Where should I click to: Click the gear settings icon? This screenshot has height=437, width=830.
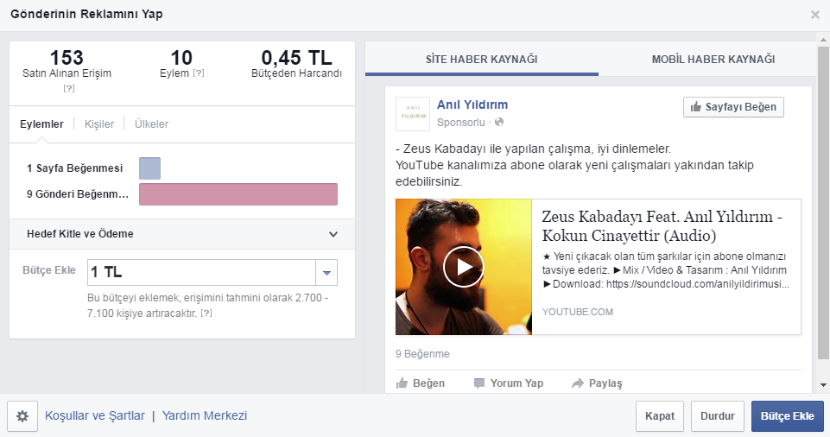22,416
